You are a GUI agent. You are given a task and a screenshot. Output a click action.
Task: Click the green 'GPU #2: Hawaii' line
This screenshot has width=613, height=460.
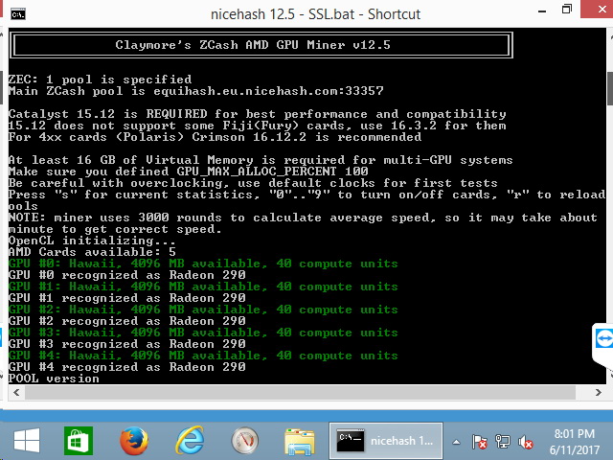click(x=203, y=310)
